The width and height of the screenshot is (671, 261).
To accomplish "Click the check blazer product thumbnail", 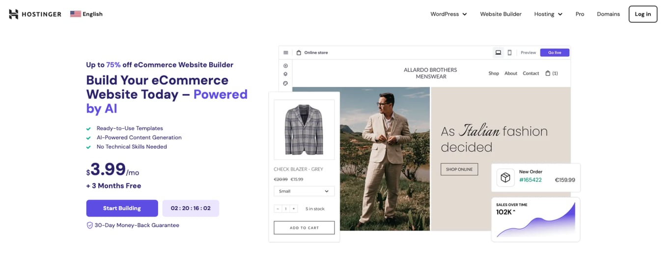I will (304, 130).
